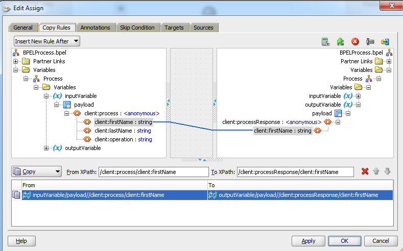Click client:firstName element icon in the left tree
This screenshot has width=403, height=251.
(87, 122)
